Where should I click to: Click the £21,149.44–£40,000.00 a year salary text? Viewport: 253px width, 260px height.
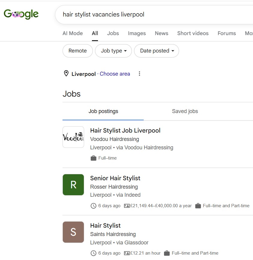tap(161, 206)
